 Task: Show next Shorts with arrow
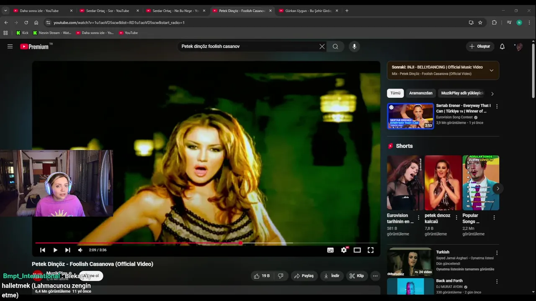pyautogui.click(x=497, y=189)
